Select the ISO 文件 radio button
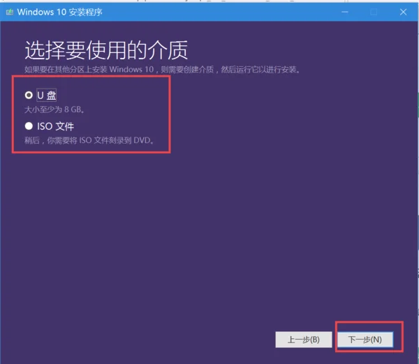This screenshot has height=364, width=419. (x=29, y=126)
